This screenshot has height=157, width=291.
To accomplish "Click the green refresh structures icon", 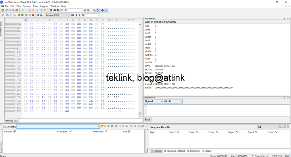I will click(x=143, y=126).
